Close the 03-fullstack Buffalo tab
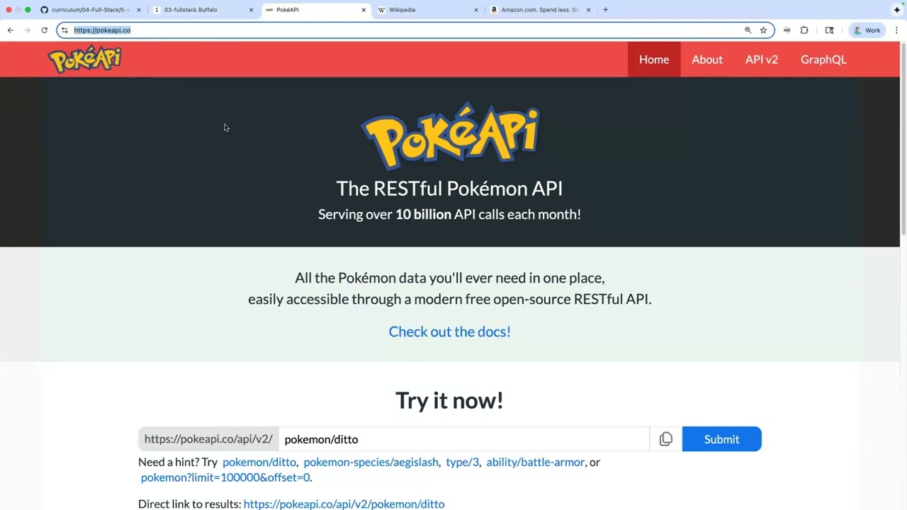The image size is (907, 510). [x=251, y=10]
